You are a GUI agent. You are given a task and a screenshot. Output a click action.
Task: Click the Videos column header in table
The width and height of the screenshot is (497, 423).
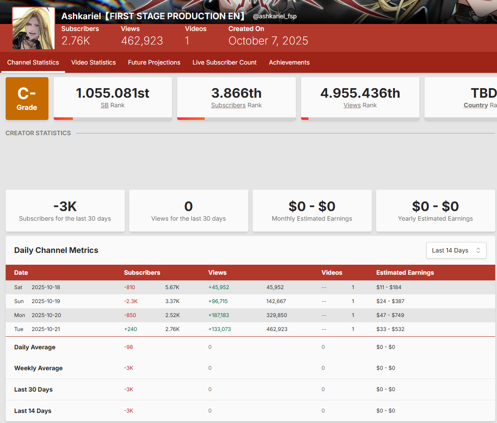[332, 273]
